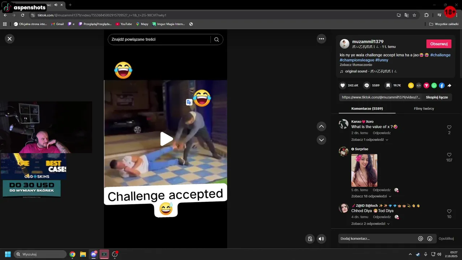Repost video with yellow icon
The width and height of the screenshot is (462, 260).
tap(411, 86)
